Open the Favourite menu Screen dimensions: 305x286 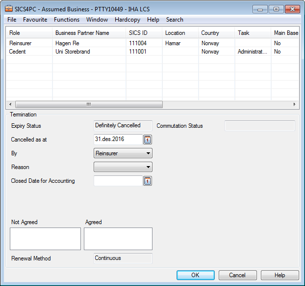point(35,20)
